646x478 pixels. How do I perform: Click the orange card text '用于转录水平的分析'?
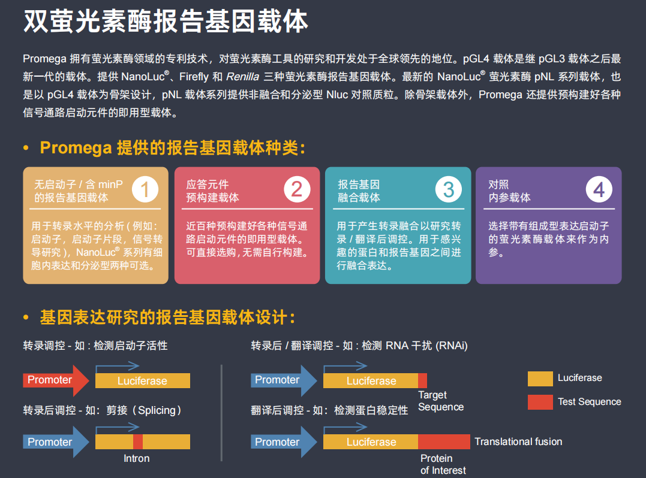click(x=97, y=246)
